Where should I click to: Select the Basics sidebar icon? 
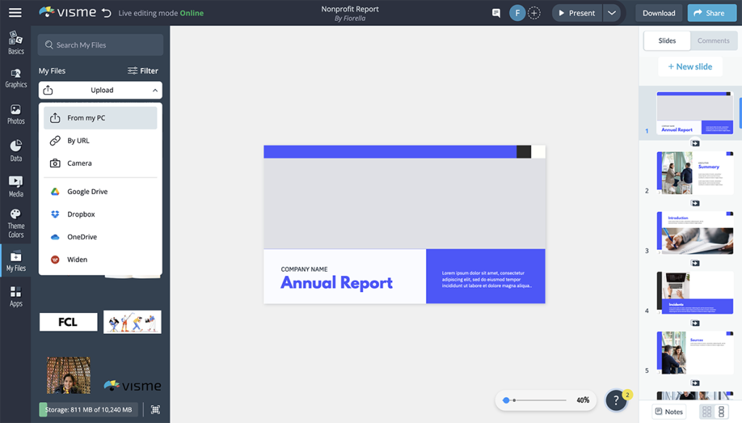click(x=15, y=42)
